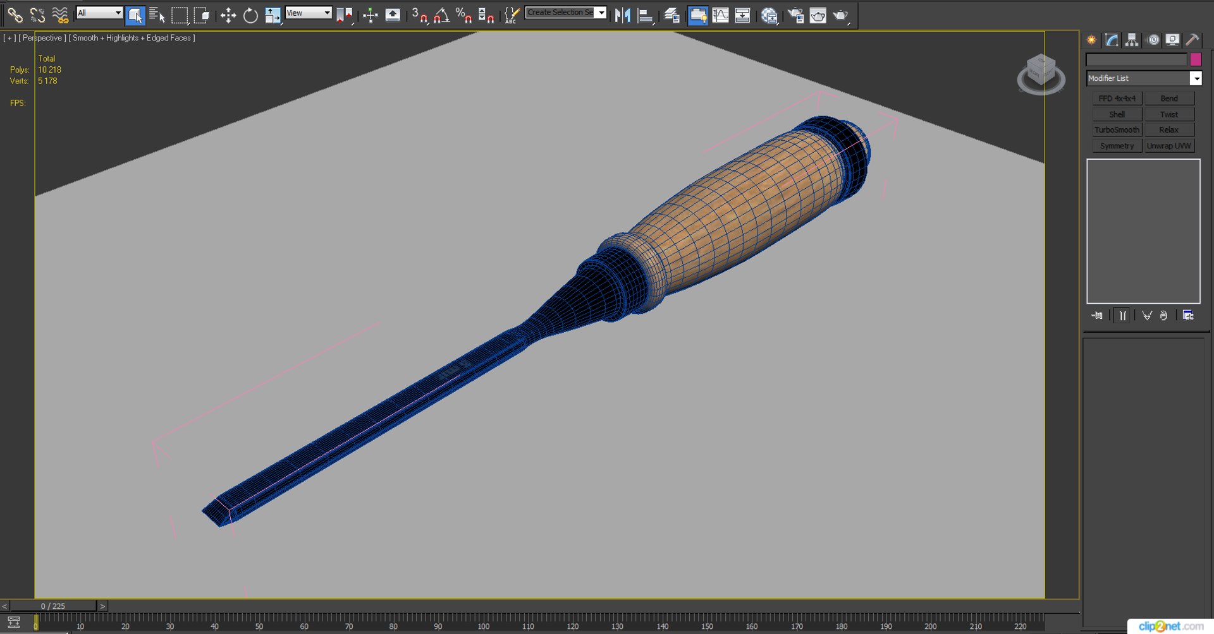Open the Layer Manager
Screen dimensions: 1214x634
click(x=671, y=15)
